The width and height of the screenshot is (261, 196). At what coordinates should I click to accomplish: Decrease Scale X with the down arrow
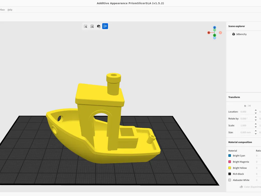tap(256, 127)
